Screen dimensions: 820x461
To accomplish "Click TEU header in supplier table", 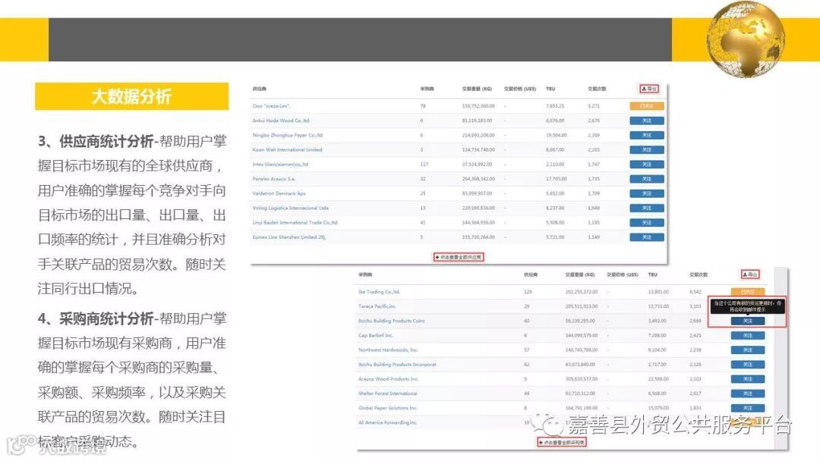I will coord(550,89).
